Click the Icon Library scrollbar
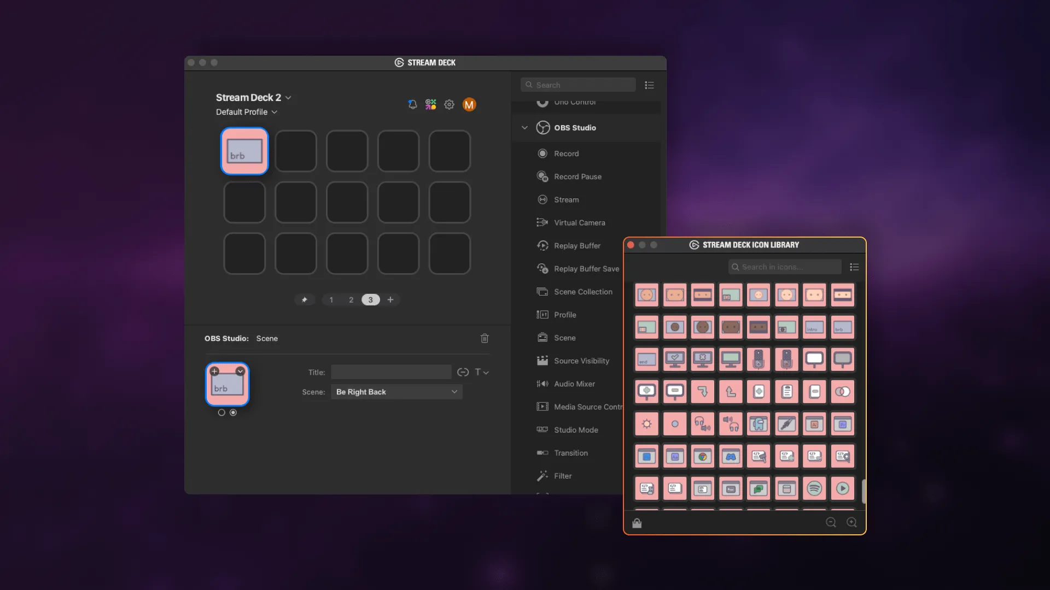Image resolution: width=1050 pixels, height=590 pixels. click(864, 491)
